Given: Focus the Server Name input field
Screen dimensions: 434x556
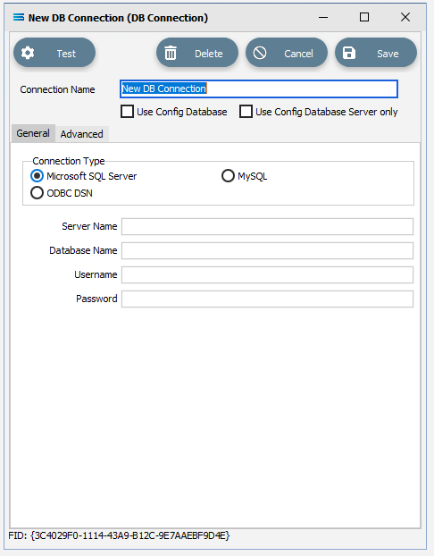Looking at the screenshot, I should pos(268,226).
